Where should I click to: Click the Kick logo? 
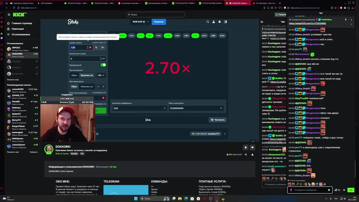pos(20,14)
